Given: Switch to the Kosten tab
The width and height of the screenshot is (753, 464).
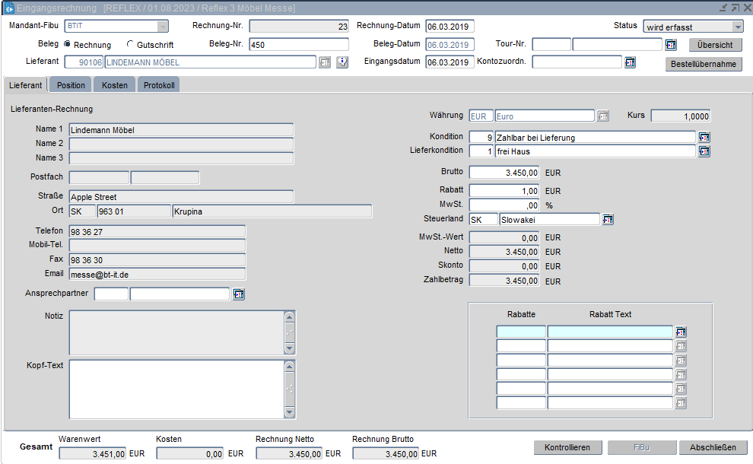Looking at the screenshot, I should 115,85.
